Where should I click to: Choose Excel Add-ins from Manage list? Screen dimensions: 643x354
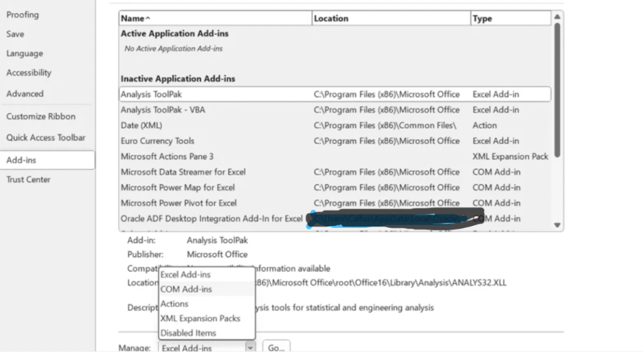click(x=207, y=274)
